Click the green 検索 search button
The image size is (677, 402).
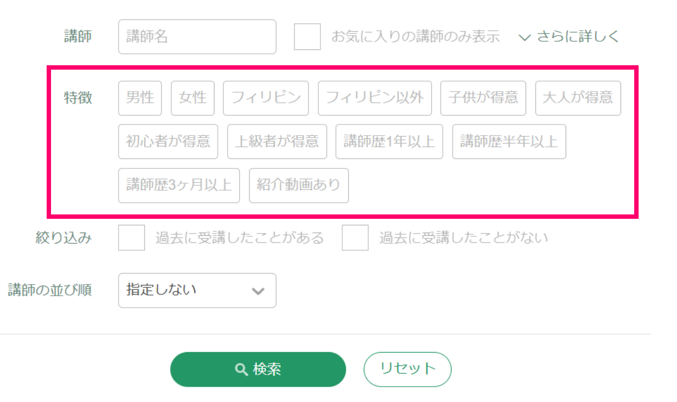(258, 369)
